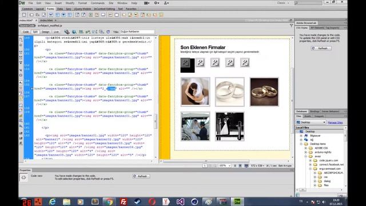Image resolution: width=366 pixels, height=206 pixels.
Task: Open Classic workspace switcher dropdown
Action: (283, 3)
